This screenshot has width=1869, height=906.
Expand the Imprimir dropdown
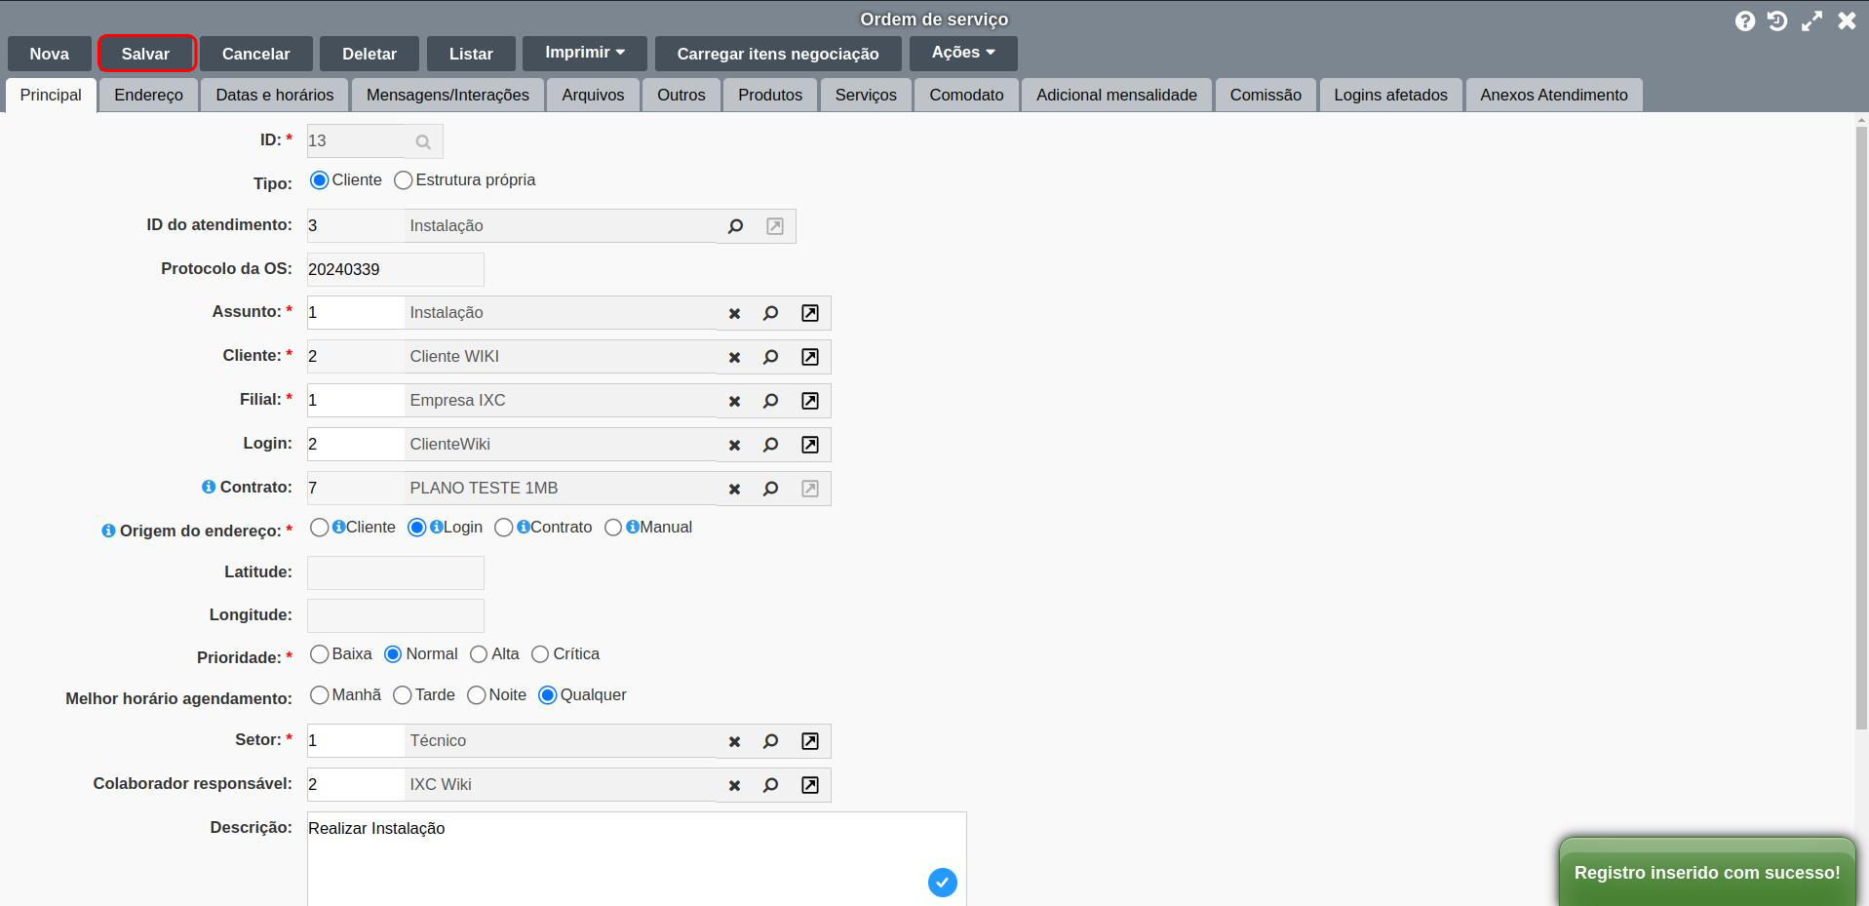pyautogui.click(x=585, y=53)
